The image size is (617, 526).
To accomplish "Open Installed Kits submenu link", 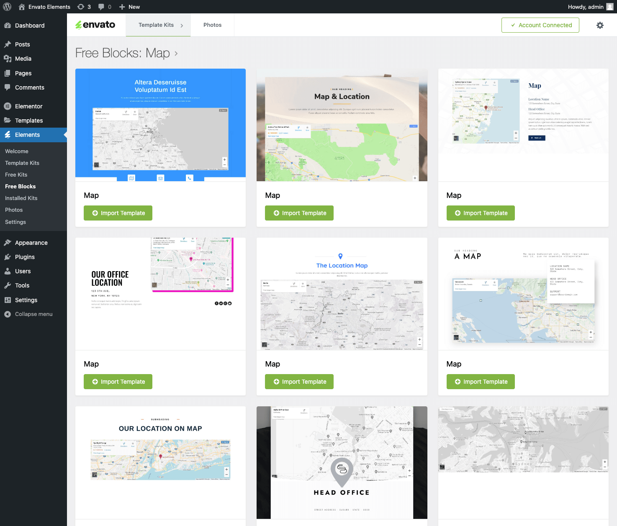I will (x=21, y=198).
